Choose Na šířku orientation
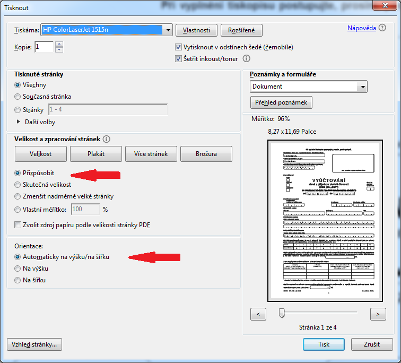The width and height of the screenshot is (401, 363). (18, 280)
